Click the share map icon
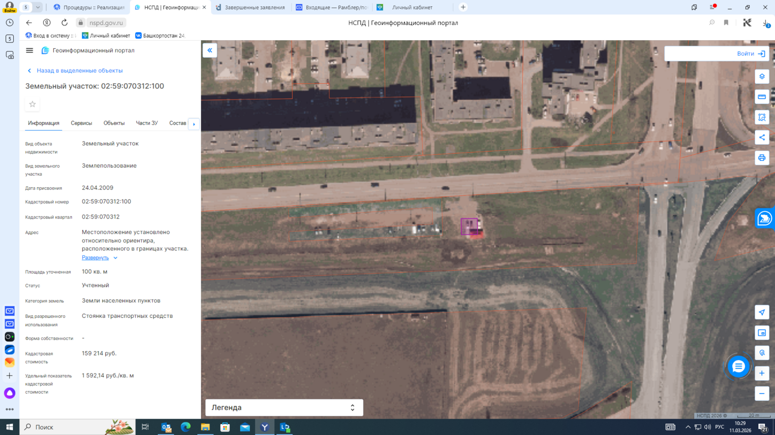Screen dimensions: 775x435 (762, 137)
